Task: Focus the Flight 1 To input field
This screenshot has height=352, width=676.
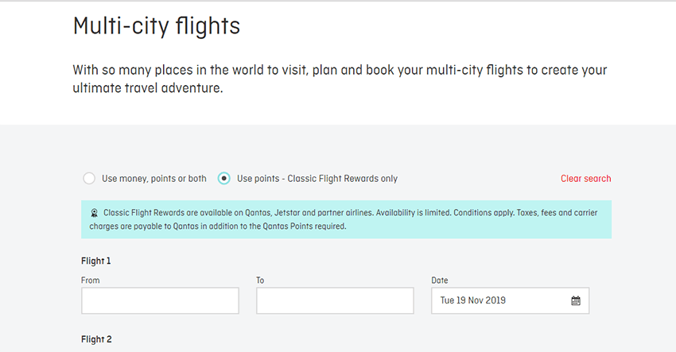Action: pos(335,300)
